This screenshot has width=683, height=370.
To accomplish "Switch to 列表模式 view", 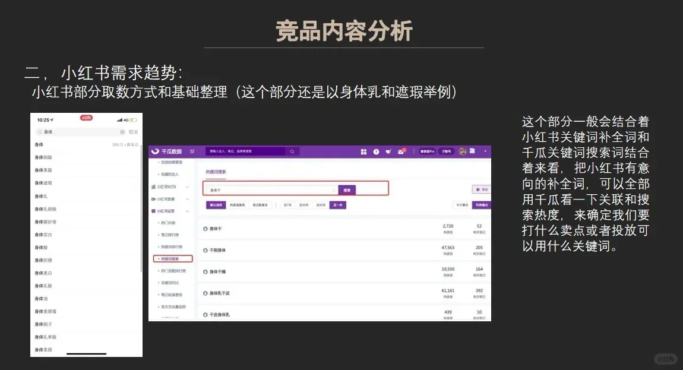I will tap(483, 204).
